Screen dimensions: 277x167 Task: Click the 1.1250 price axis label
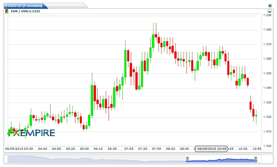click(x=267, y=73)
